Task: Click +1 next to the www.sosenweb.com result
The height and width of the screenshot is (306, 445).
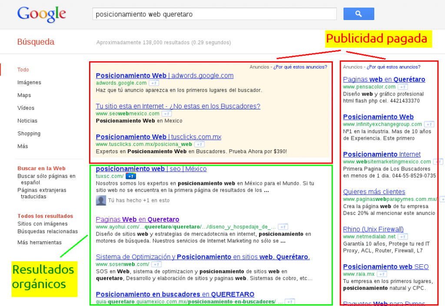Action: click(156, 264)
